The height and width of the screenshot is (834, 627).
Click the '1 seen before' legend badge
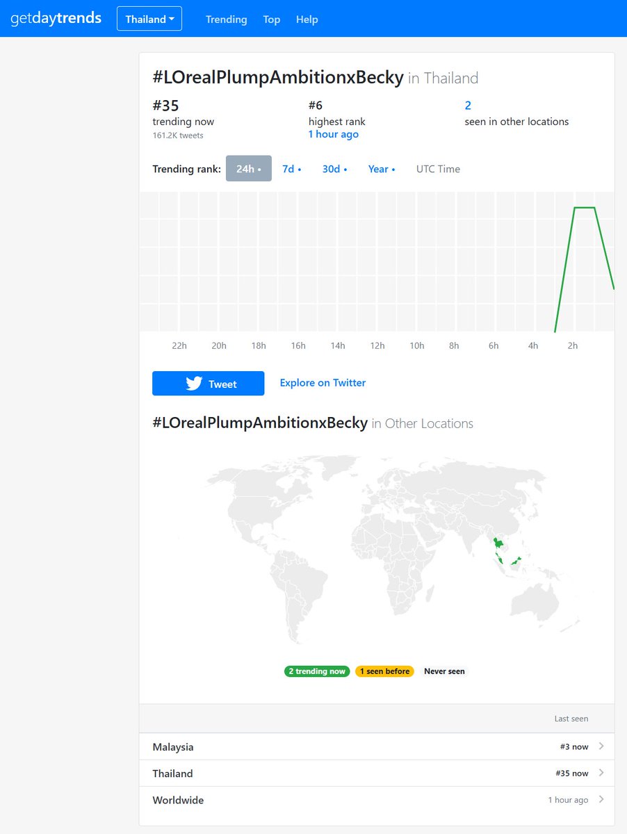pos(384,671)
